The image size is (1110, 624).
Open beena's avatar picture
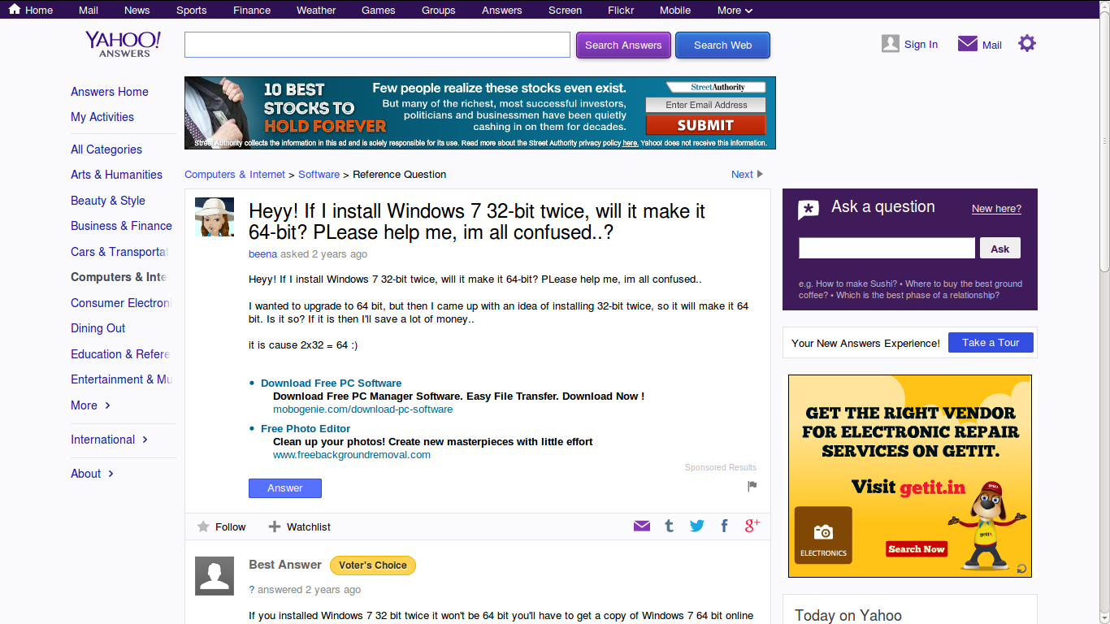click(x=215, y=217)
